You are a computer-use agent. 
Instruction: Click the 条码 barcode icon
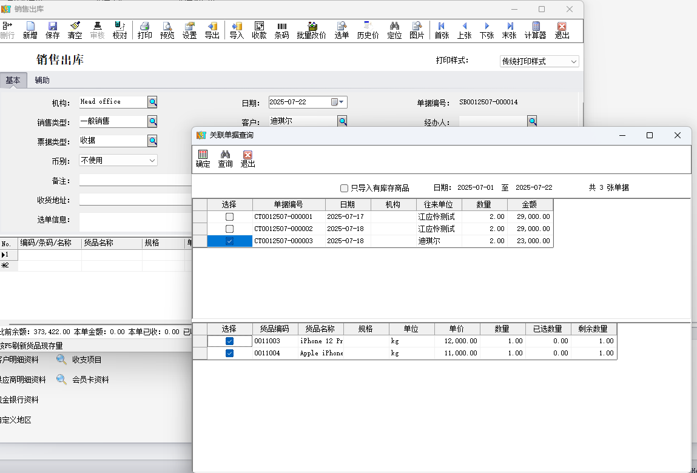(x=281, y=30)
